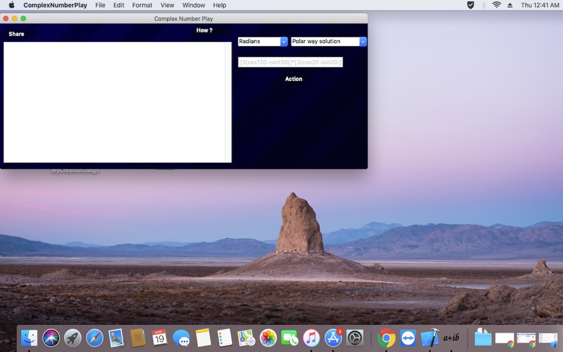Screen dimensions: 563x352
Task: Open Reminders list icon in dock
Action: click(x=225, y=338)
